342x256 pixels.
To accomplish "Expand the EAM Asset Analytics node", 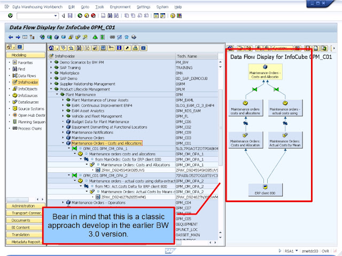I will click(x=63, y=110).
